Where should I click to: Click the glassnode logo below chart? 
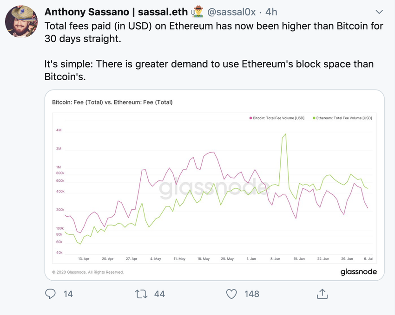pos(358,271)
